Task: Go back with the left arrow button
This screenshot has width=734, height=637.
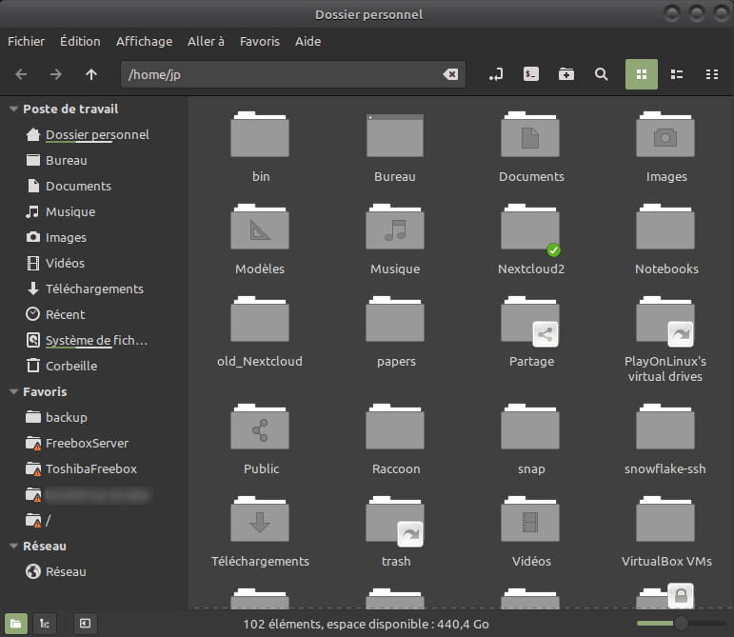Action: pos(21,74)
